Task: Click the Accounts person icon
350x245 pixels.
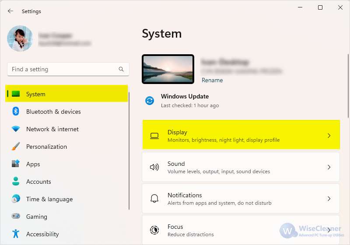Action: click(16, 181)
